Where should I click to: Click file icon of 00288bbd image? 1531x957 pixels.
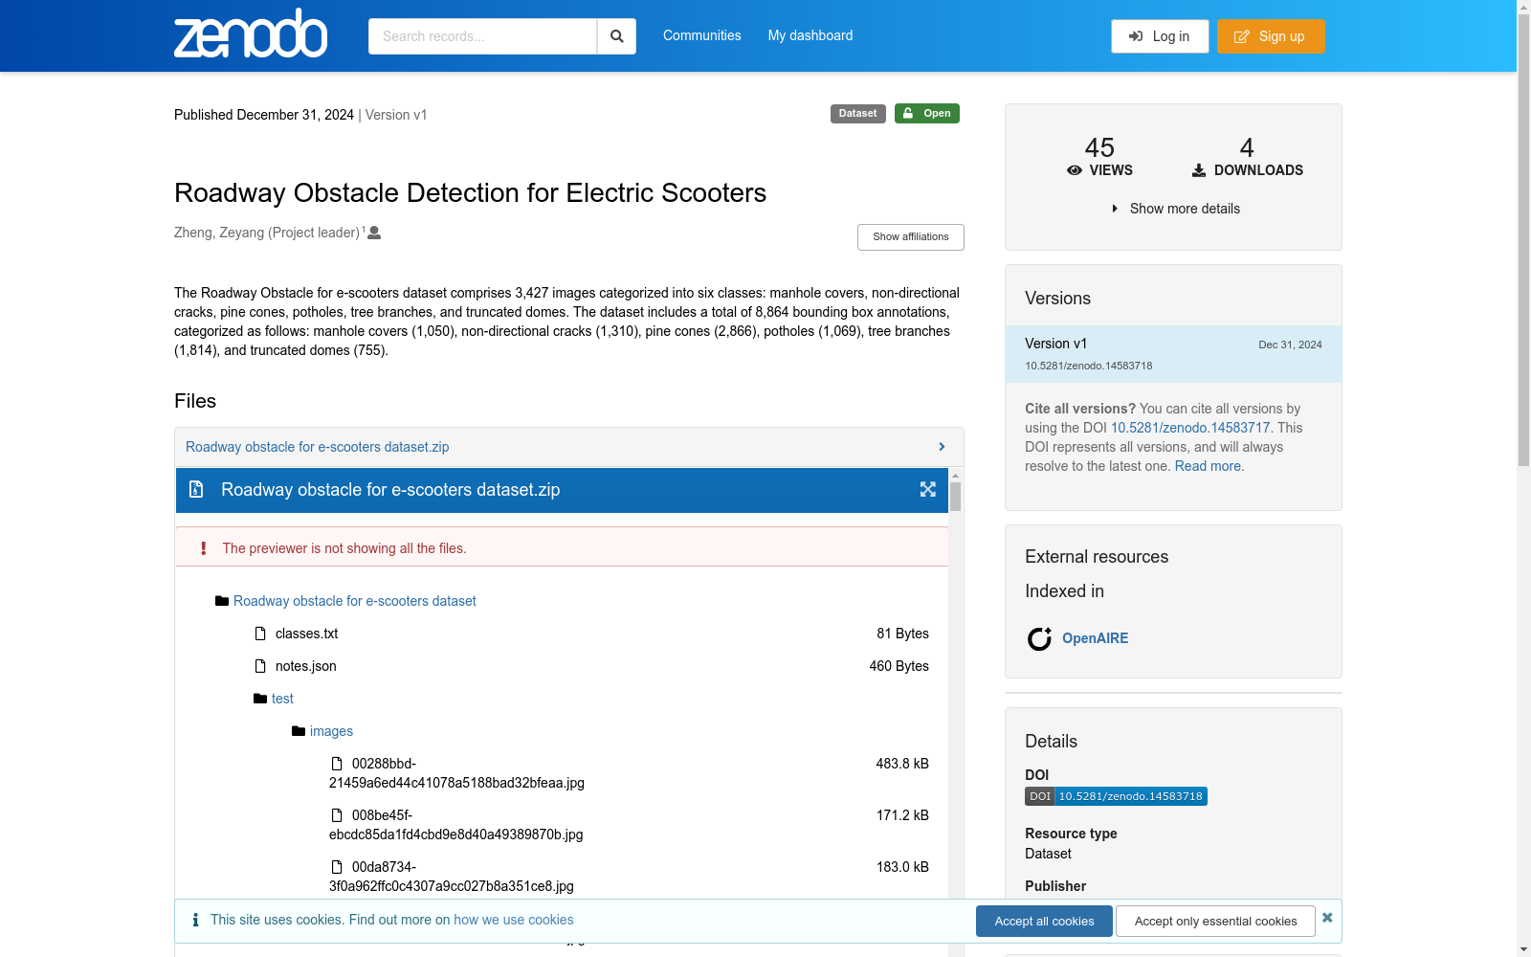[337, 764]
